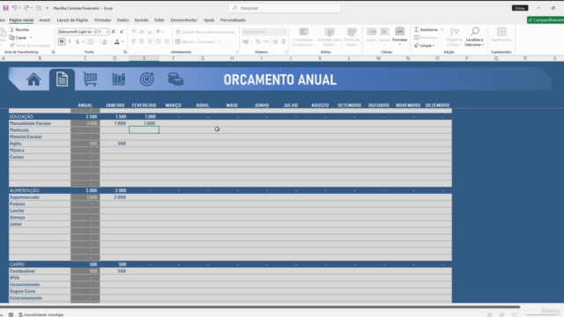
Task: Switch to the Desenvolvedor tab
Action: click(184, 20)
